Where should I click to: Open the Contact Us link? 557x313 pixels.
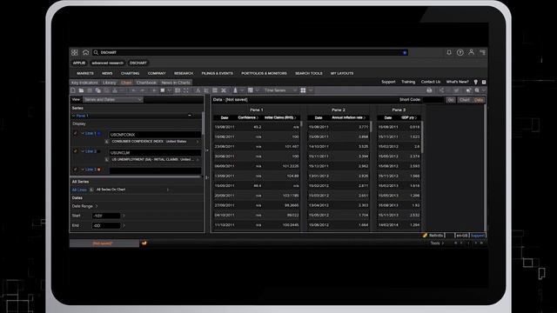point(431,82)
